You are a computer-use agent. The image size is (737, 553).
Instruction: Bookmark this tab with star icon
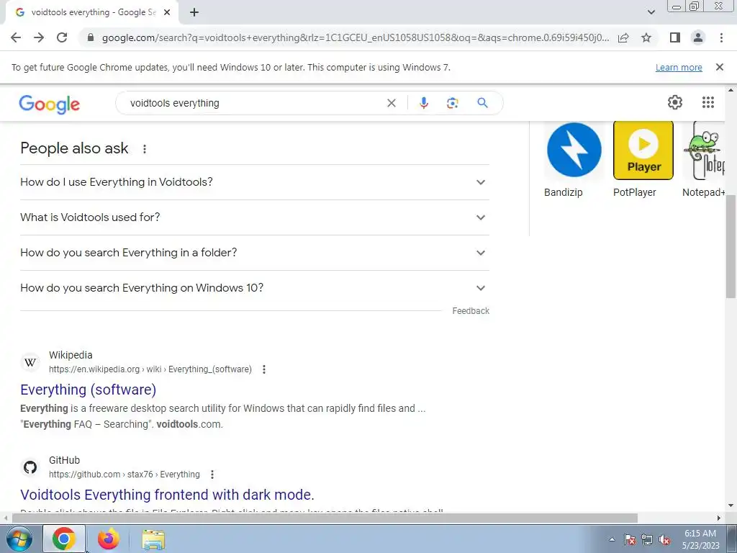pos(646,37)
